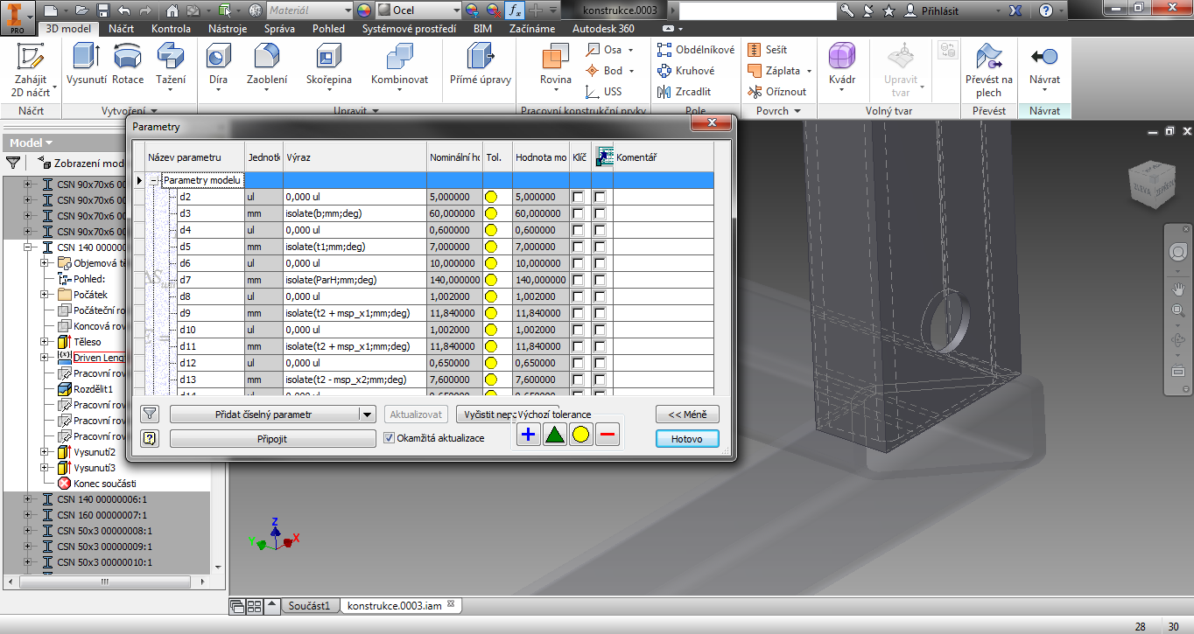The height and width of the screenshot is (634, 1194).
Task: Collapse the Parametry modelu group
Action: (154, 180)
